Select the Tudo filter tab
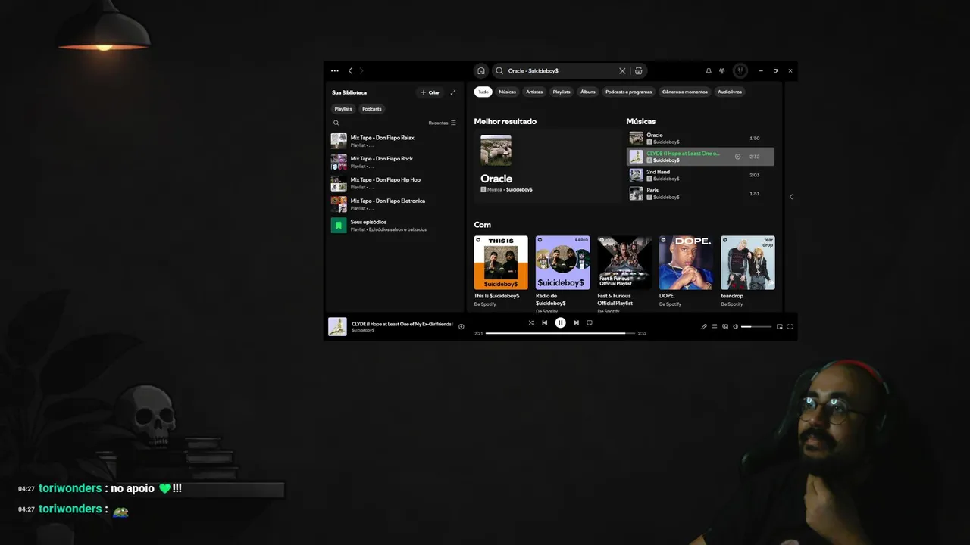970x545 pixels. 483,92
